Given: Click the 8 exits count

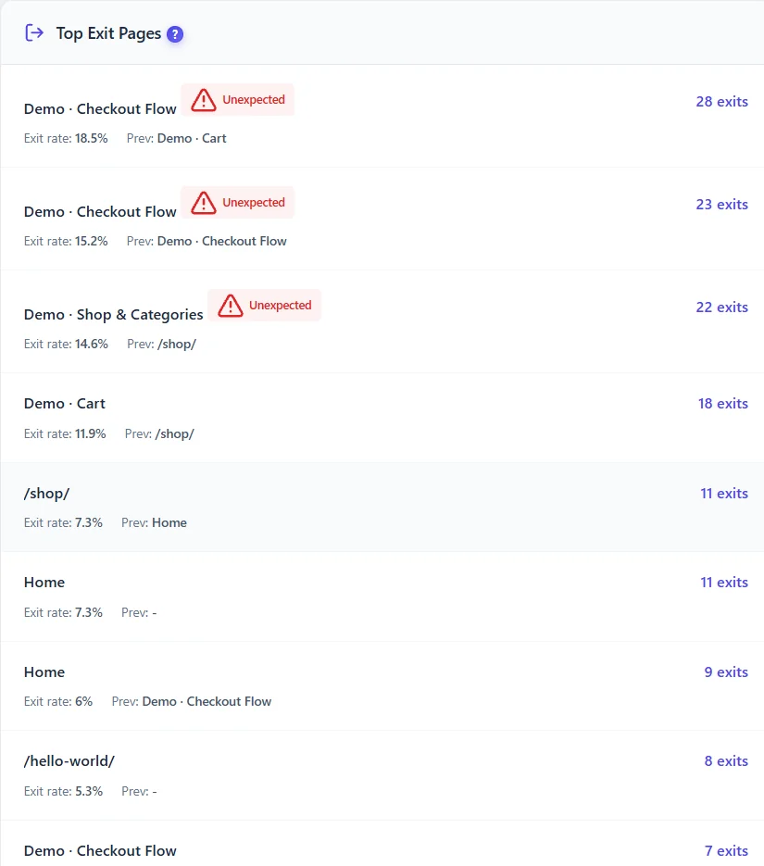Looking at the screenshot, I should point(726,761).
